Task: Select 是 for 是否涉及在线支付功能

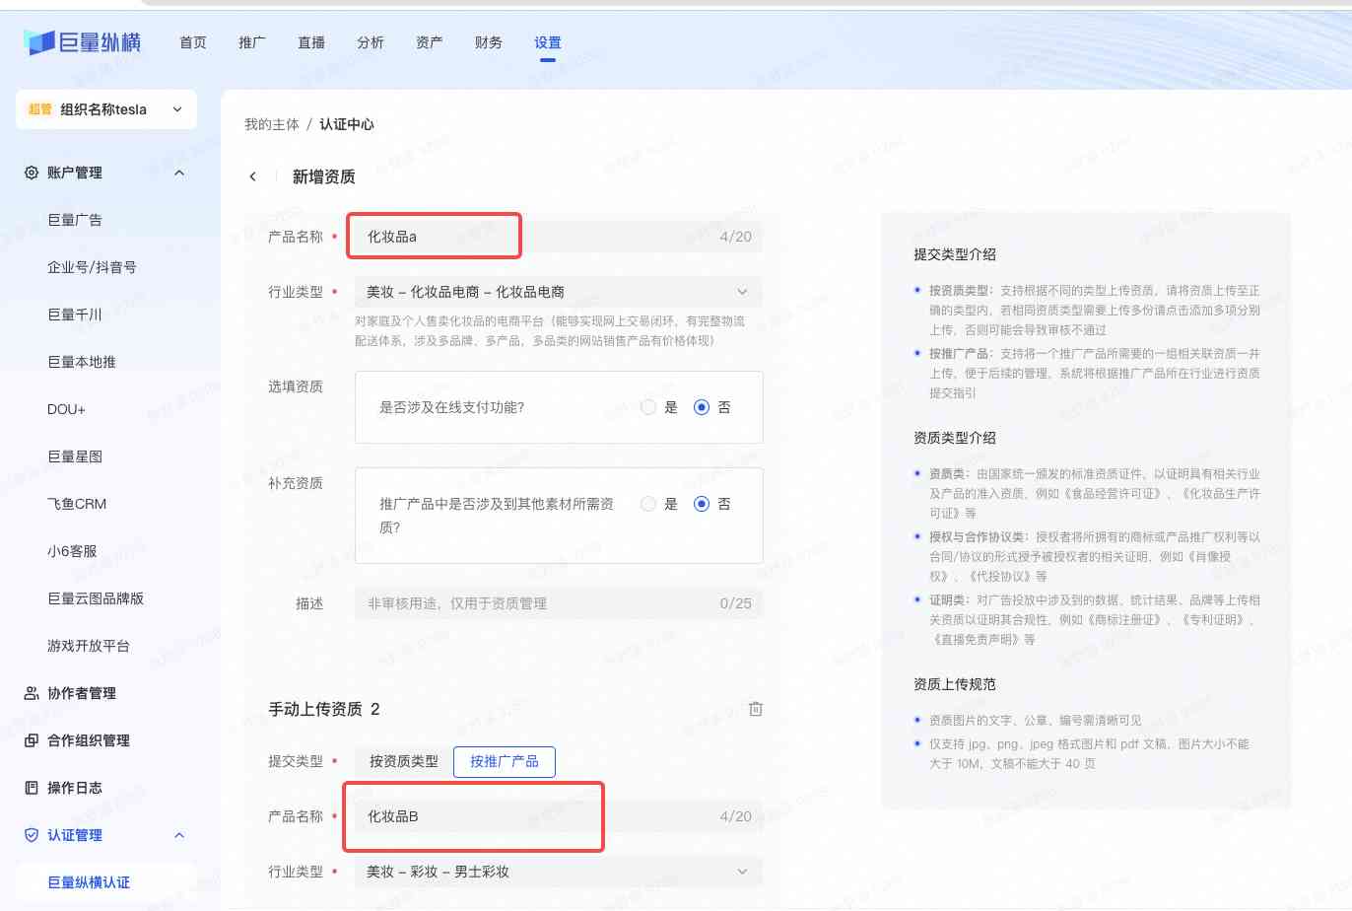Action: tap(648, 407)
